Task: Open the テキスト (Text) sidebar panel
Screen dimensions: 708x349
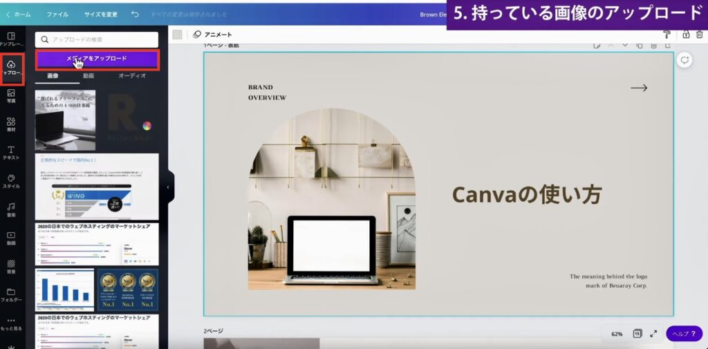Action: pyautogui.click(x=11, y=153)
